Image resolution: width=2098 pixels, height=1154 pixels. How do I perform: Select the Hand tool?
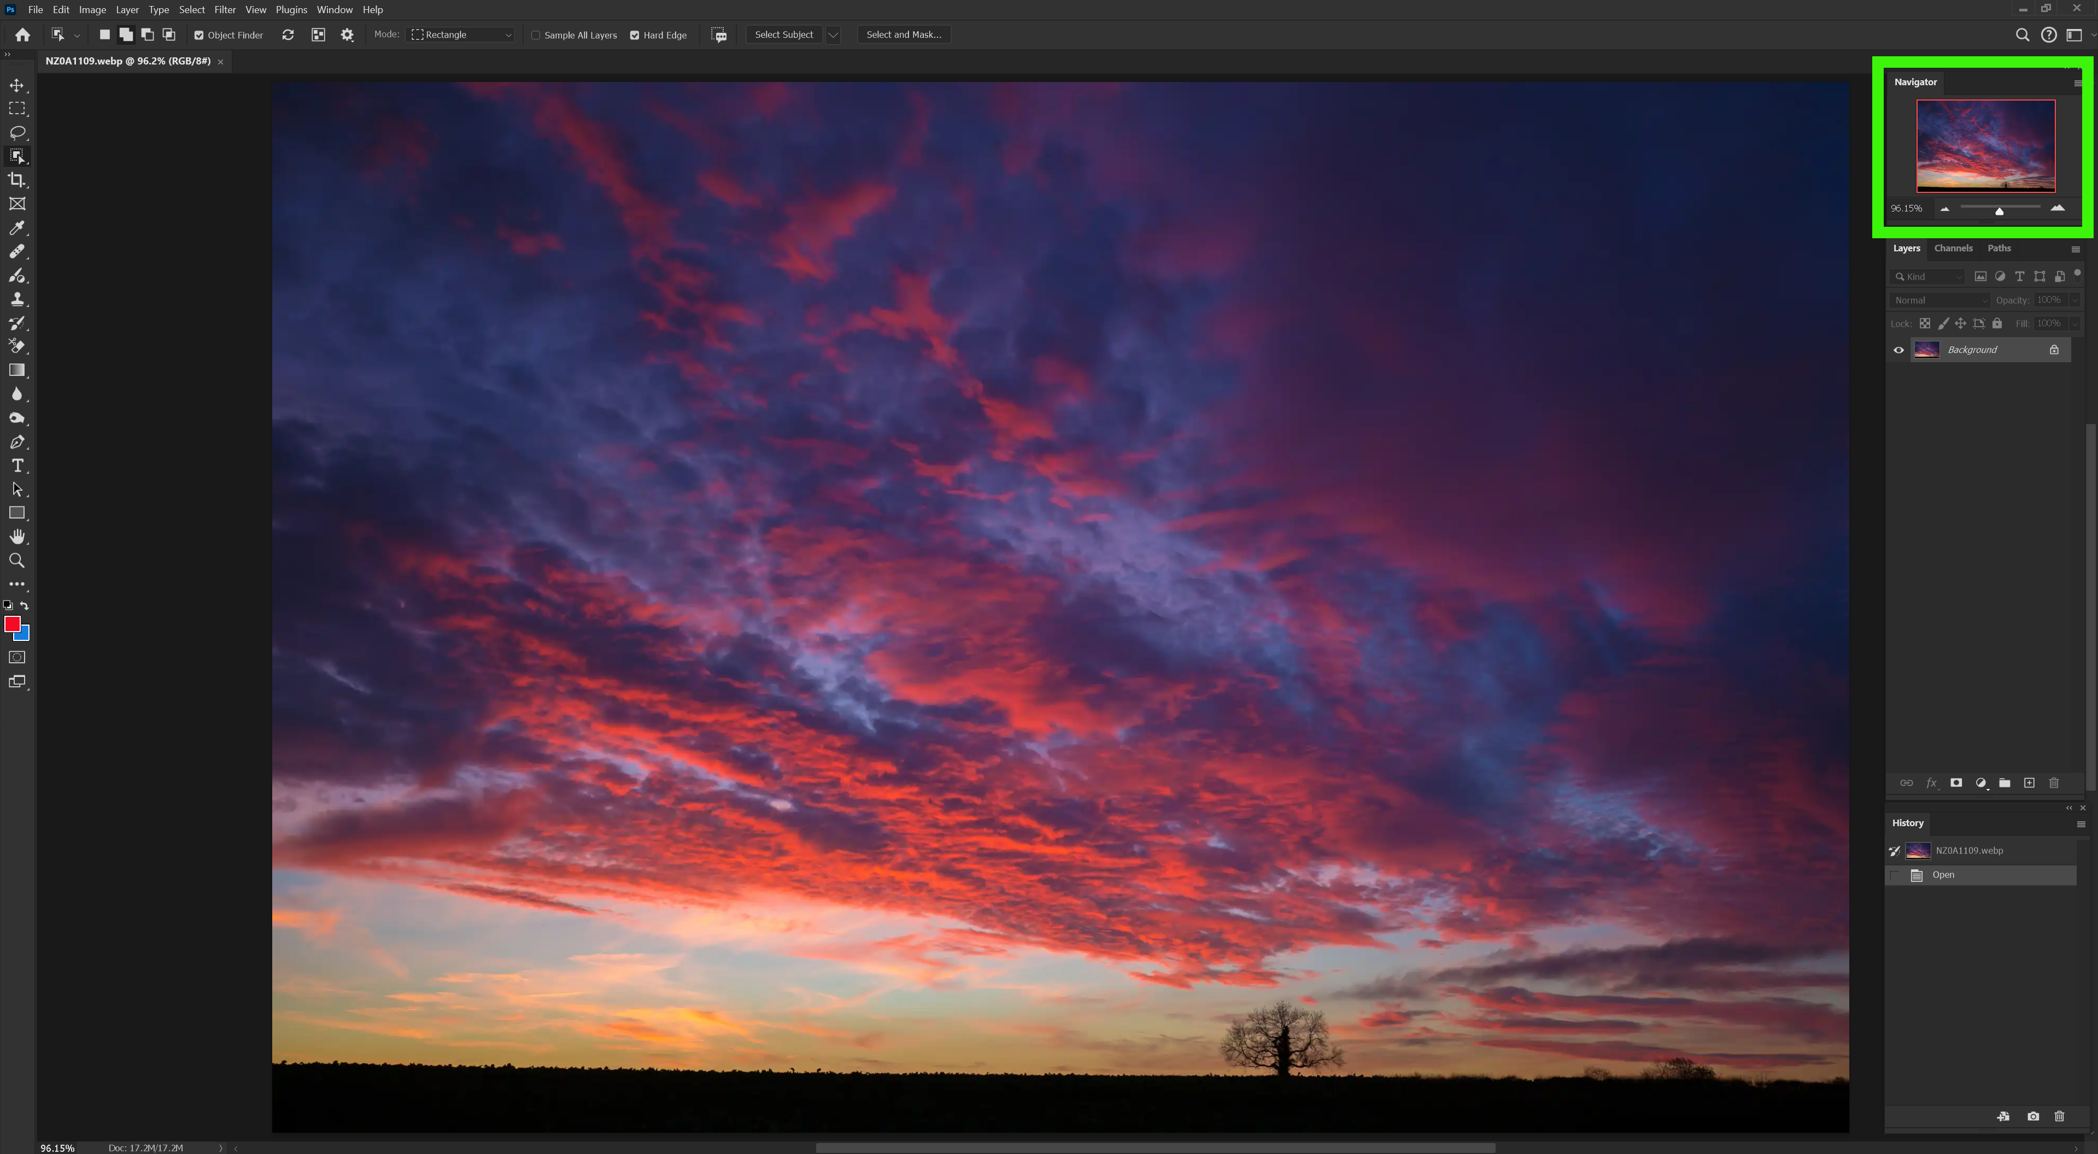coord(17,535)
